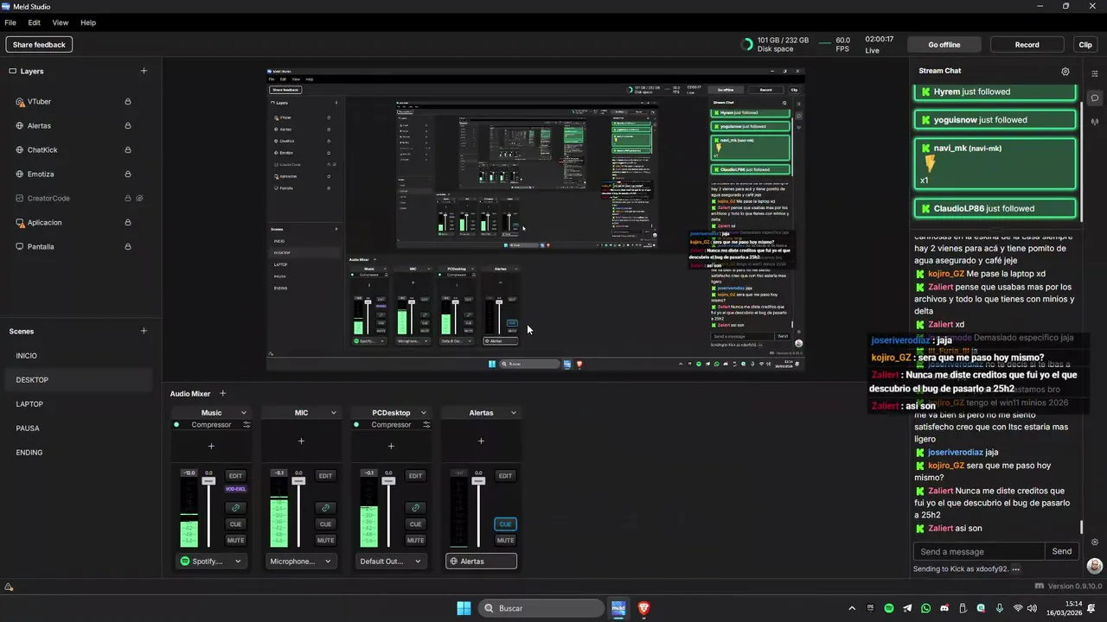Click Windows taskbar Buscar search box

pyautogui.click(x=541, y=608)
